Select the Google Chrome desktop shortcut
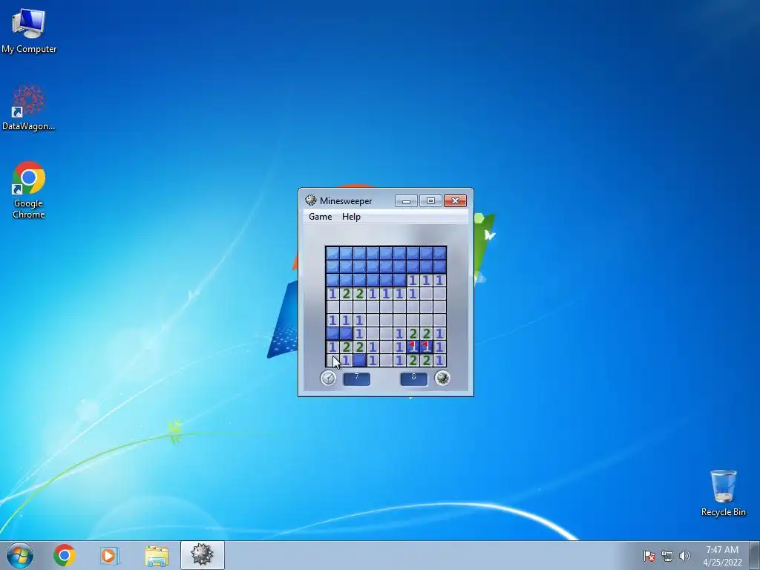The height and width of the screenshot is (570, 760). tap(29, 190)
